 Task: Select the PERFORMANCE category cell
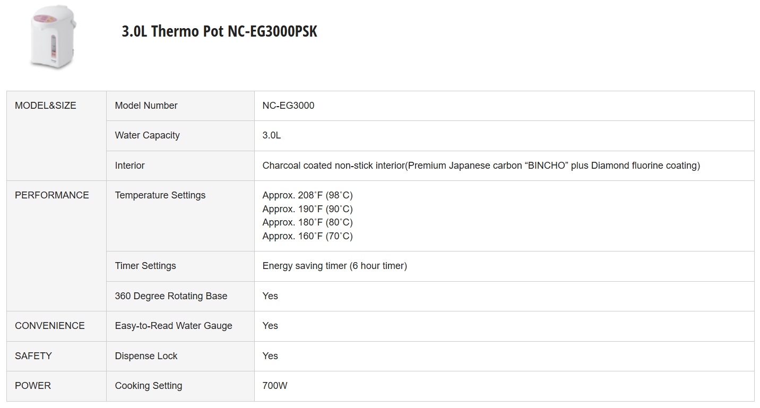point(52,195)
